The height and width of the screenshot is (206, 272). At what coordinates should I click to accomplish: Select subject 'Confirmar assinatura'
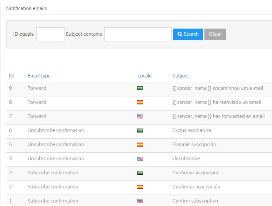[195, 173]
